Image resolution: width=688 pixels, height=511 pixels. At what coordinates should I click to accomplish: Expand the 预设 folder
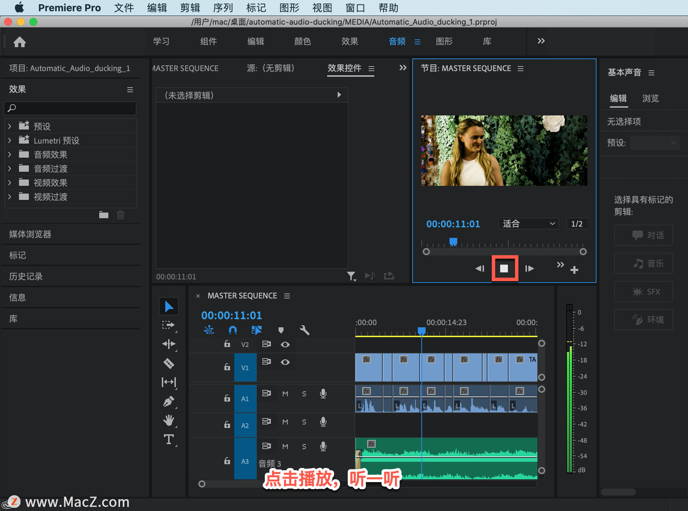tap(10, 126)
